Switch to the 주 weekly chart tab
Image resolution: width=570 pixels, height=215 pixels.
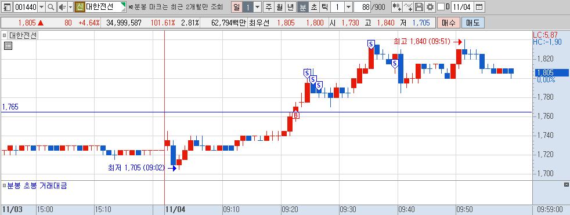269,7
